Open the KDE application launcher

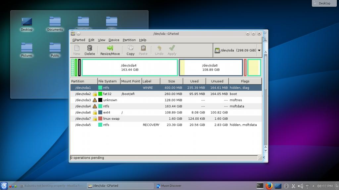click(x=4, y=186)
